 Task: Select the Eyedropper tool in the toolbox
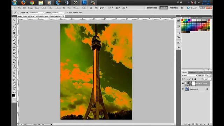(x=14, y=36)
